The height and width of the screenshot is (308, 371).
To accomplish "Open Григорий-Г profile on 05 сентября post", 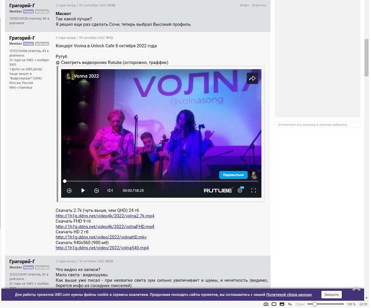I will click(22, 5).
